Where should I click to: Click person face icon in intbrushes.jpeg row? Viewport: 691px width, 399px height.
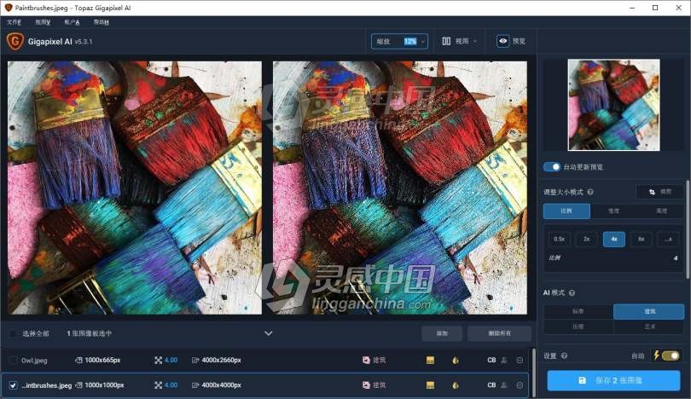pos(504,385)
